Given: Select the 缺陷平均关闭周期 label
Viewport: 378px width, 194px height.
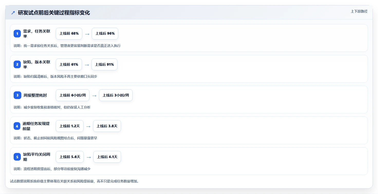Looking at the screenshot, I should coord(37,157).
